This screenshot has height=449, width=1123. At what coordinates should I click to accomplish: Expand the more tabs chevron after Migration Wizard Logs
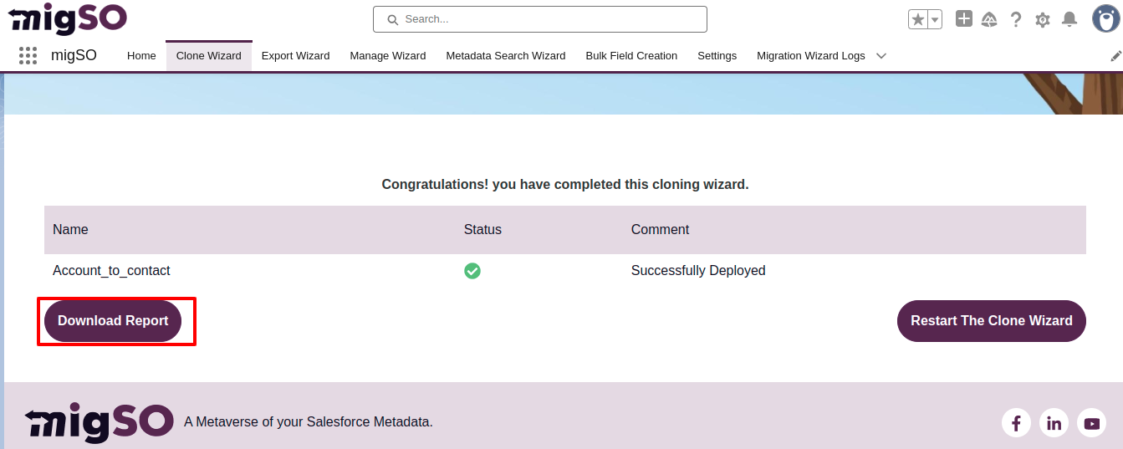click(881, 56)
